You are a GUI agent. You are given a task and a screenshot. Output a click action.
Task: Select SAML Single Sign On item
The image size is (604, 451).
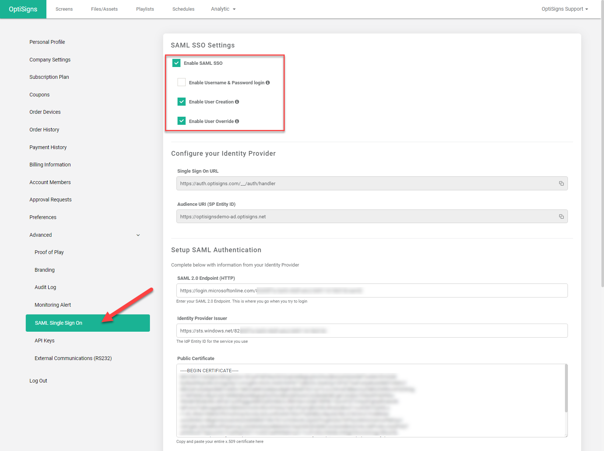[88, 323]
